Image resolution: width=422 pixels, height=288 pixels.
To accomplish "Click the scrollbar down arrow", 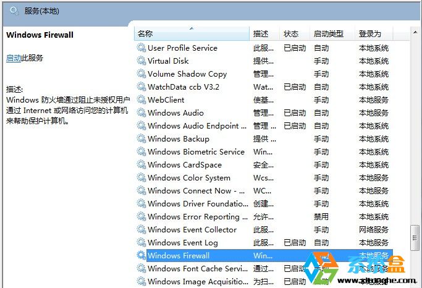I will coord(415,282).
